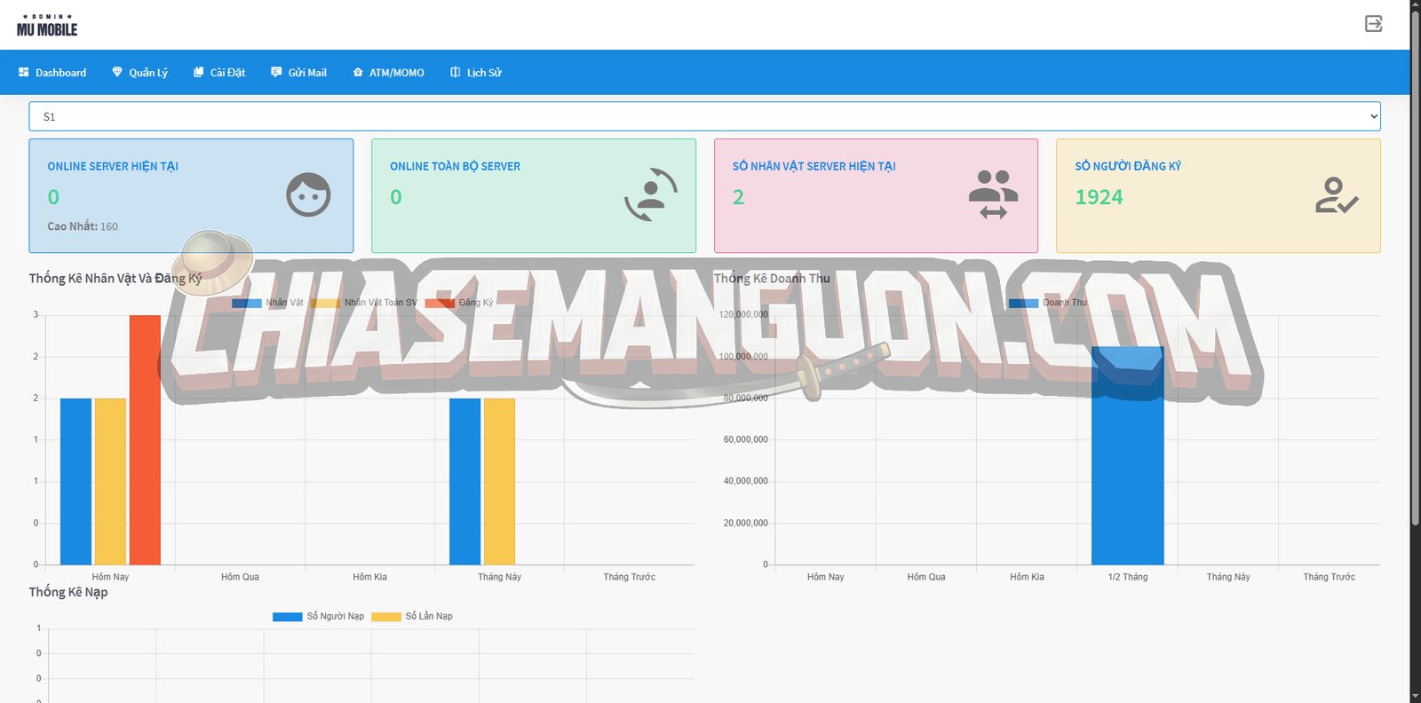Click the blue 1/2 Tháng revenue bar
This screenshot has height=703, width=1421.
tap(1127, 462)
